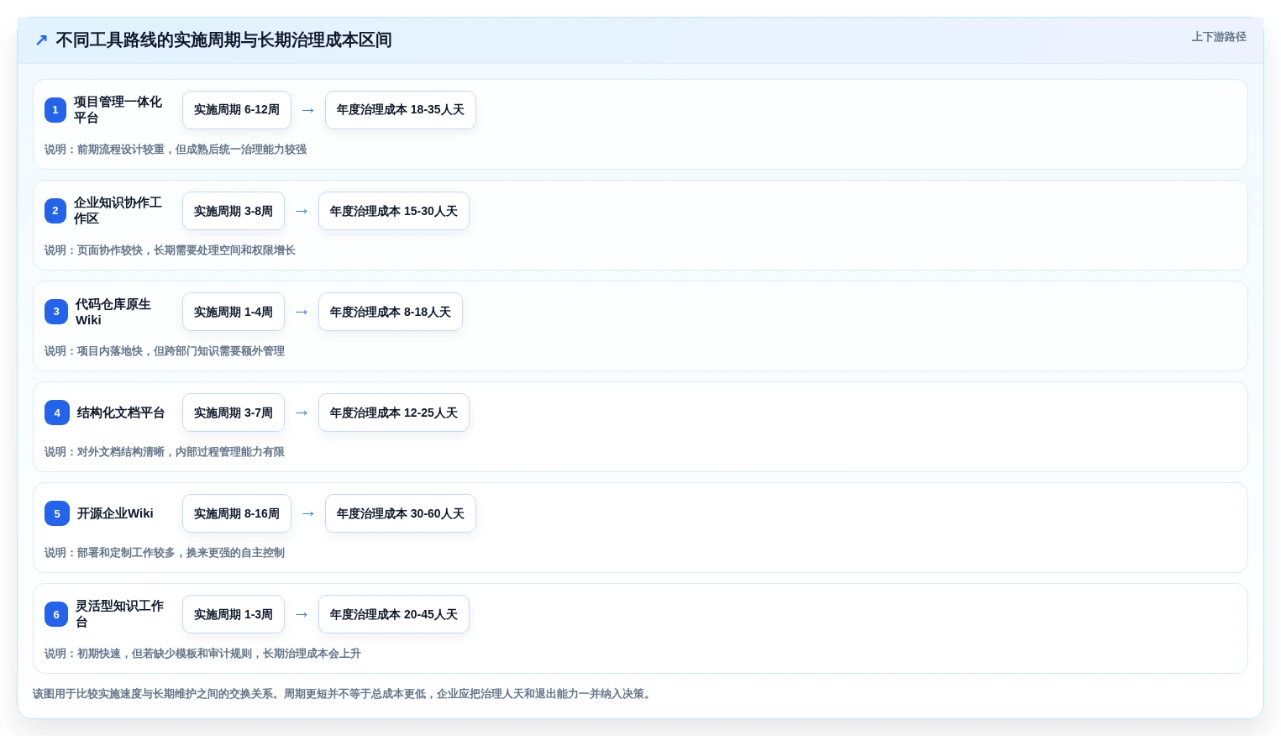The height and width of the screenshot is (736, 1281).
Task: Click the 项目管理一体化平台 title
Action: (118, 110)
